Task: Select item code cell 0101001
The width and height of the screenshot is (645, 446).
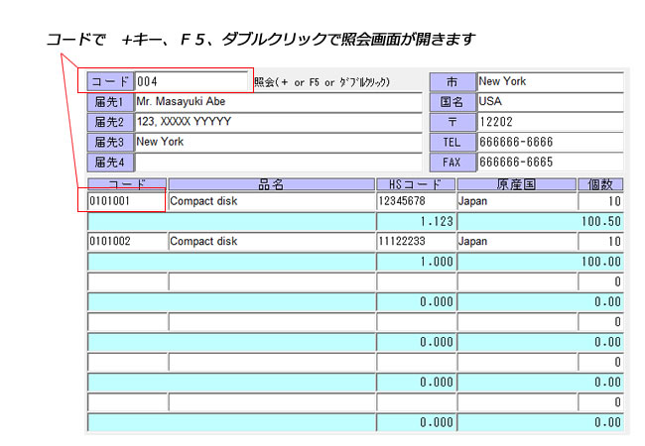Action: click(x=125, y=201)
